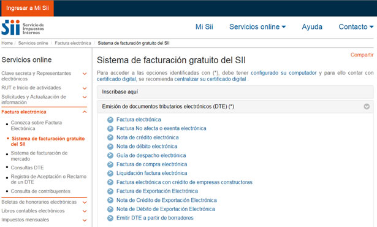This screenshot has height=227, width=377.
Task: Expand RUT e Inicio de actividades section
Action: pos(85,88)
